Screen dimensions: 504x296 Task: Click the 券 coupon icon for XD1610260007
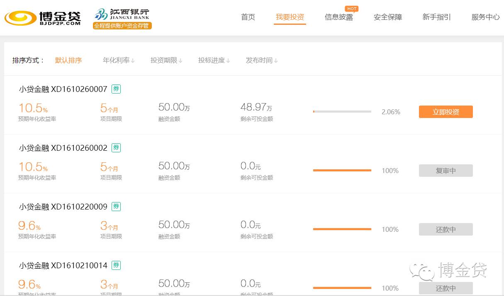[x=116, y=89]
